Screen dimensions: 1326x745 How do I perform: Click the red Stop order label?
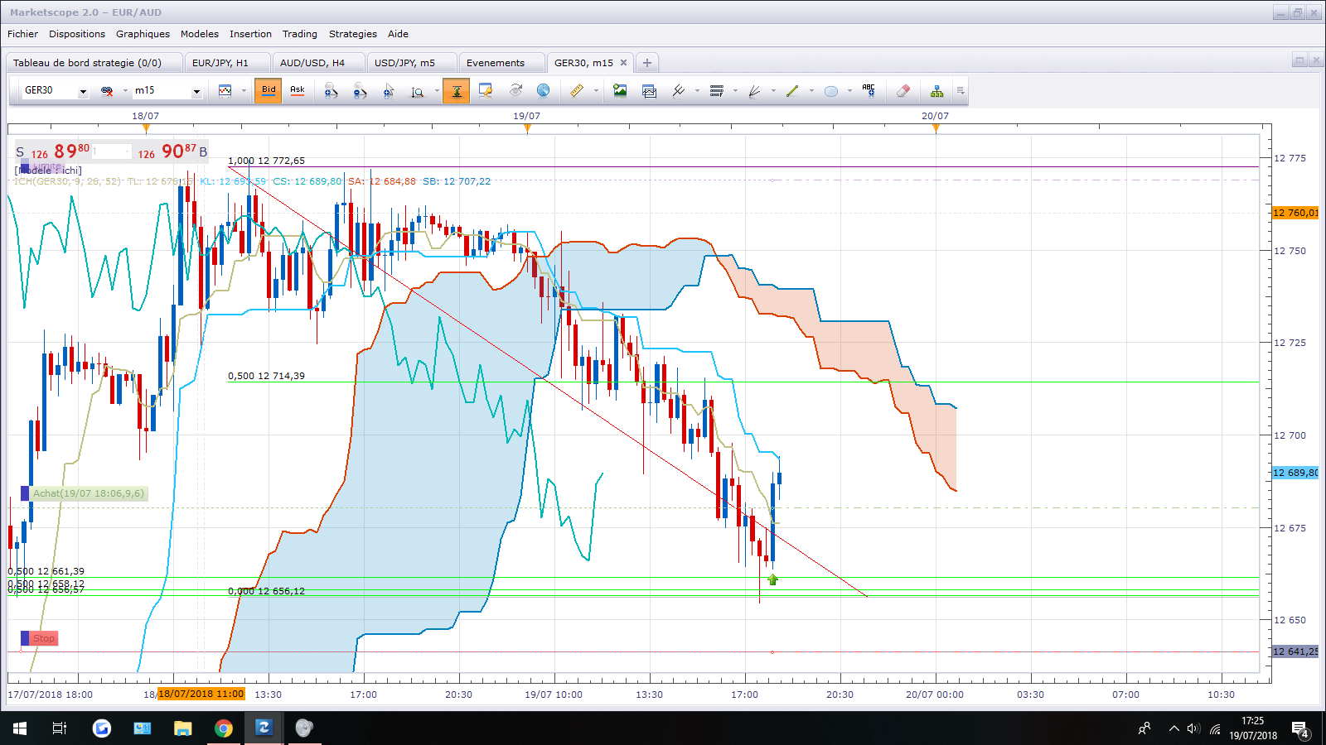pos(39,638)
